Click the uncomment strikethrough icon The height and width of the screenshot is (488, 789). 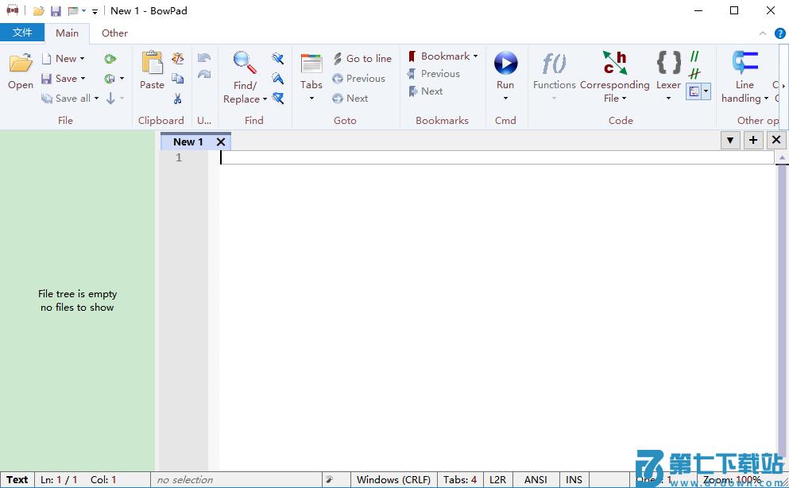coord(694,73)
